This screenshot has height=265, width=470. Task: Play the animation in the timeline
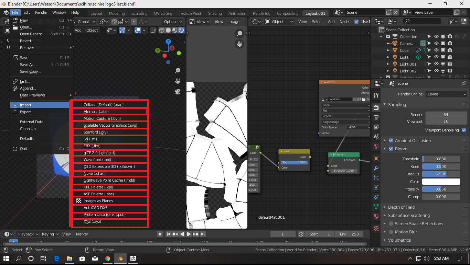pos(189,234)
